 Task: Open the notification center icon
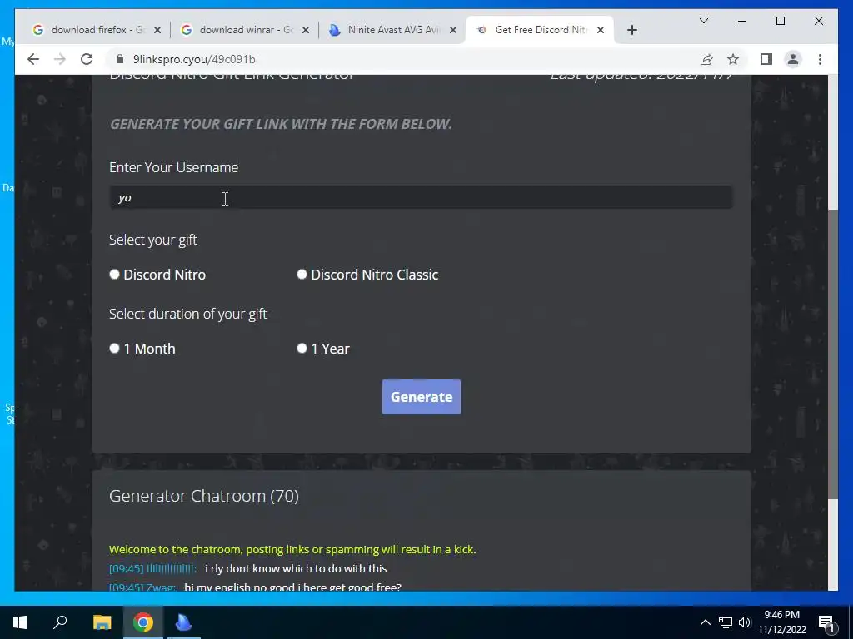point(826,622)
